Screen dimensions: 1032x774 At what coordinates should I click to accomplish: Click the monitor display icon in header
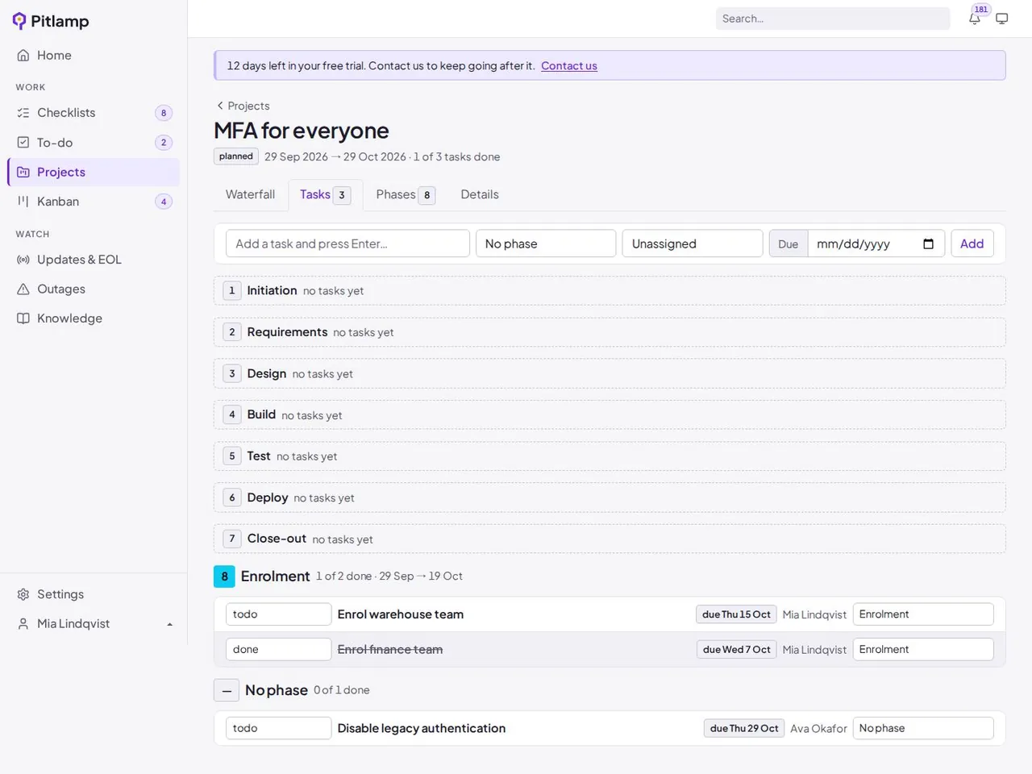[x=1002, y=19]
